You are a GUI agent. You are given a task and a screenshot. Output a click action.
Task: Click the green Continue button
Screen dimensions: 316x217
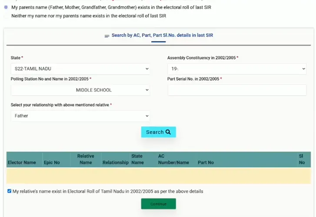tap(158, 204)
